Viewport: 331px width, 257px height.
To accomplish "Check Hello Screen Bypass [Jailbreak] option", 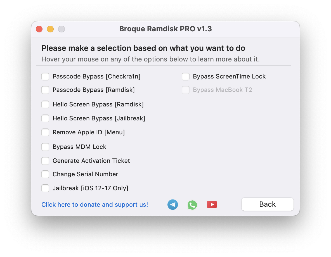I will [x=45, y=118].
